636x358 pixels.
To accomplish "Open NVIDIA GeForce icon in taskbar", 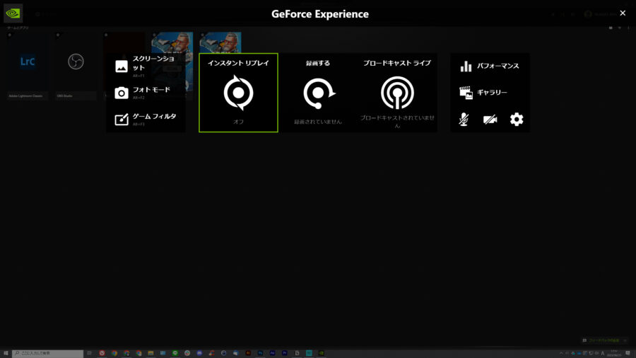I will [322, 354].
